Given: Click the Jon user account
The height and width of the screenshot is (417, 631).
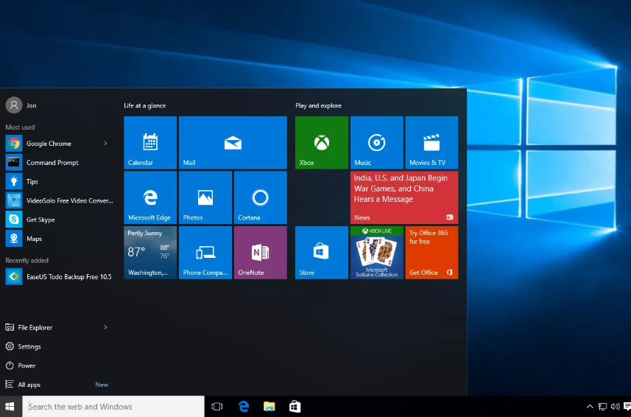Looking at the screenshot, I should pyautogui.click(x=21, y=105).
